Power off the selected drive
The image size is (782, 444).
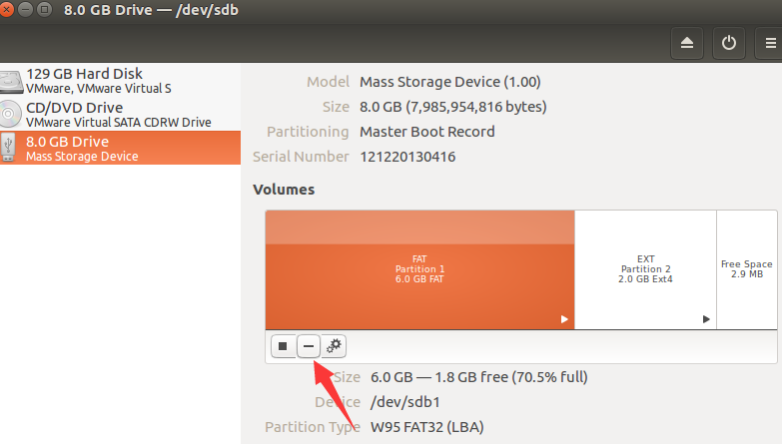729,43
